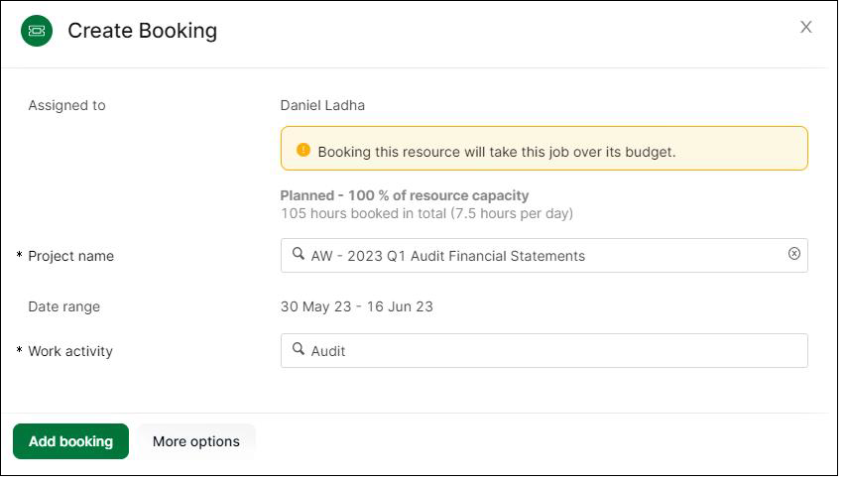Click the over-budget warning message text
The height and width of the screenshot is (481, 845).
[496, 152]
